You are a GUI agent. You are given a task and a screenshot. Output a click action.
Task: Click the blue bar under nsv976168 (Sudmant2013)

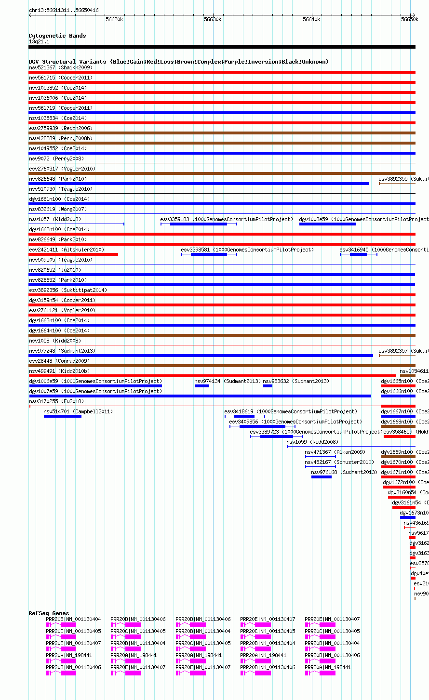(322, 477)
